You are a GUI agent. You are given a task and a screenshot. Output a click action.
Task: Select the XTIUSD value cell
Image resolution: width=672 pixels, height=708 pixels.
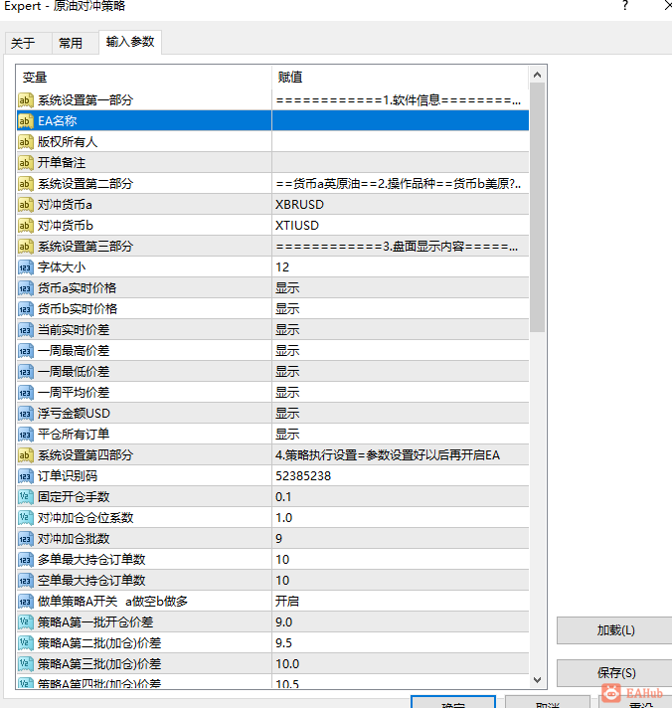[x=401, y=226]
